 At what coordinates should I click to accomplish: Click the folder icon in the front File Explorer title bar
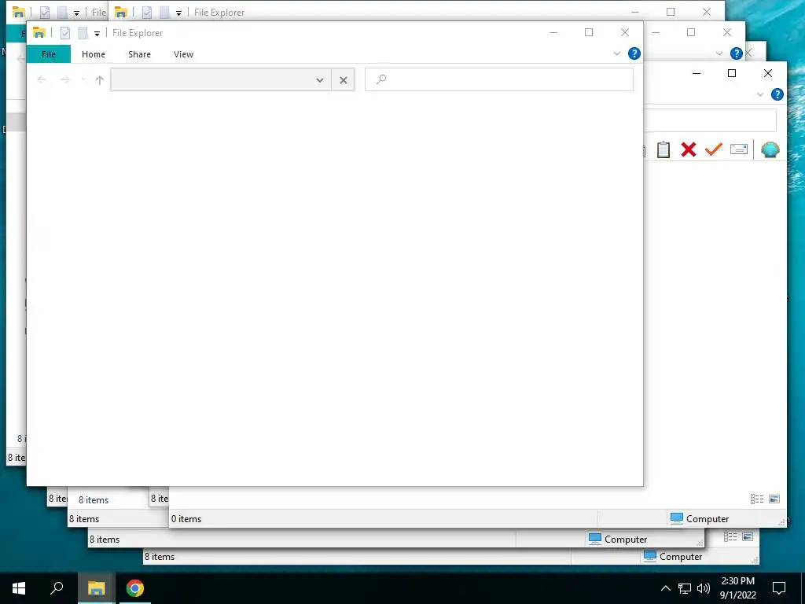pyautogui.click(x=39, y=33)
